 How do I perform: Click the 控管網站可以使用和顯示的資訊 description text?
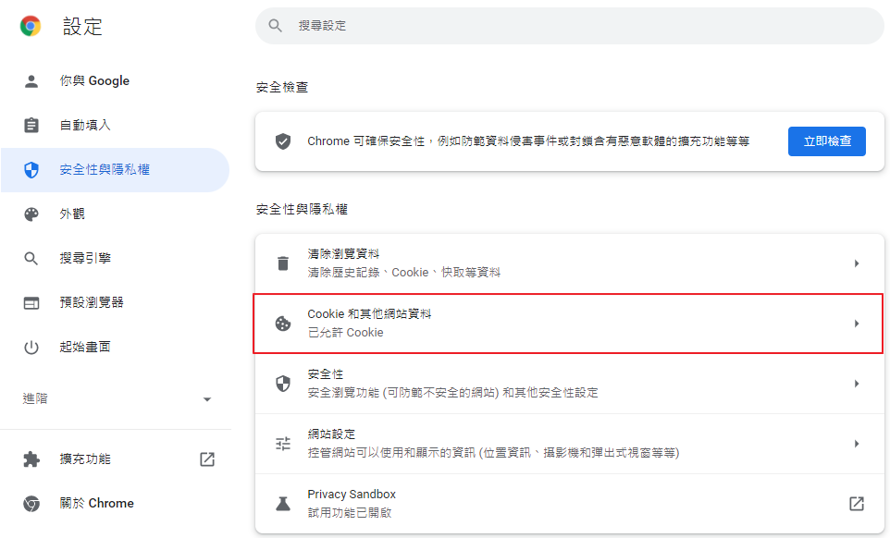click(493, 453)
